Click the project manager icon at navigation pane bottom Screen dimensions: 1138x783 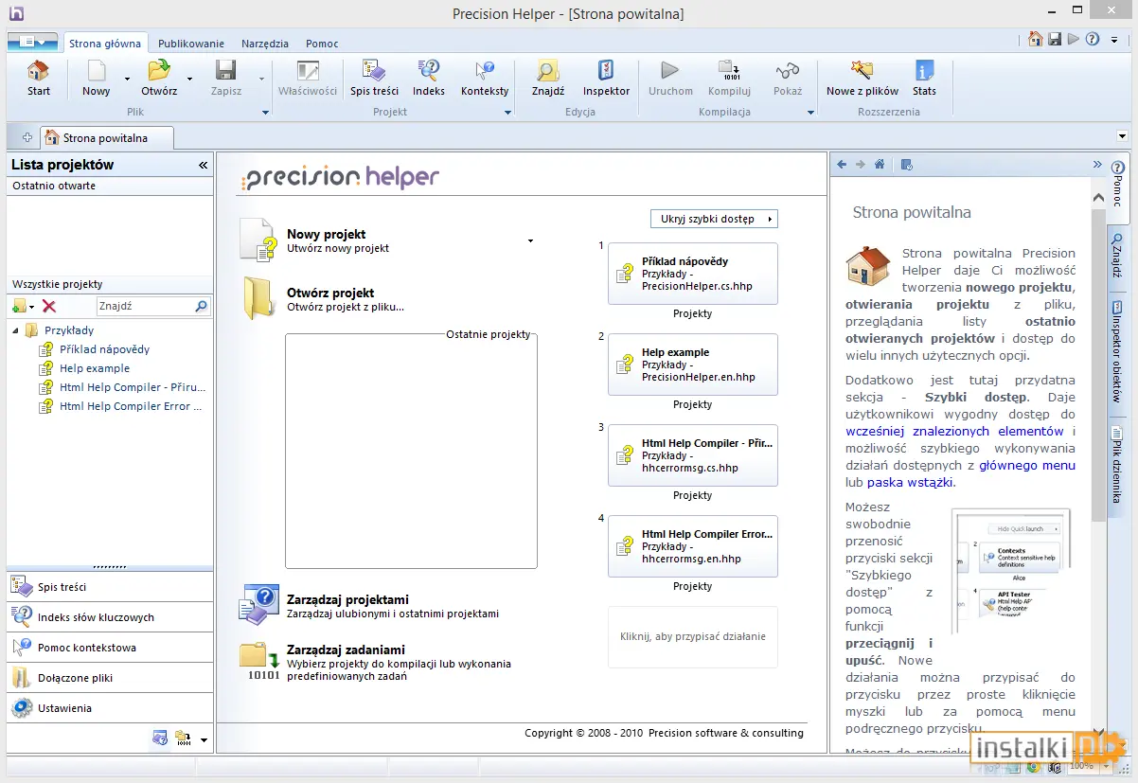coord(160,739)
